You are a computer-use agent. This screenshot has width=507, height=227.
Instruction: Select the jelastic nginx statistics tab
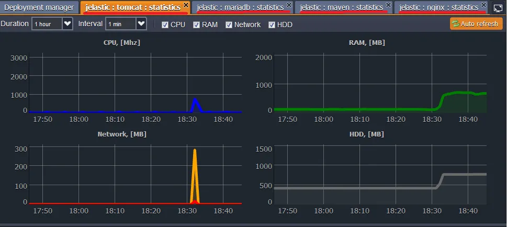click(x=438, y=7)
